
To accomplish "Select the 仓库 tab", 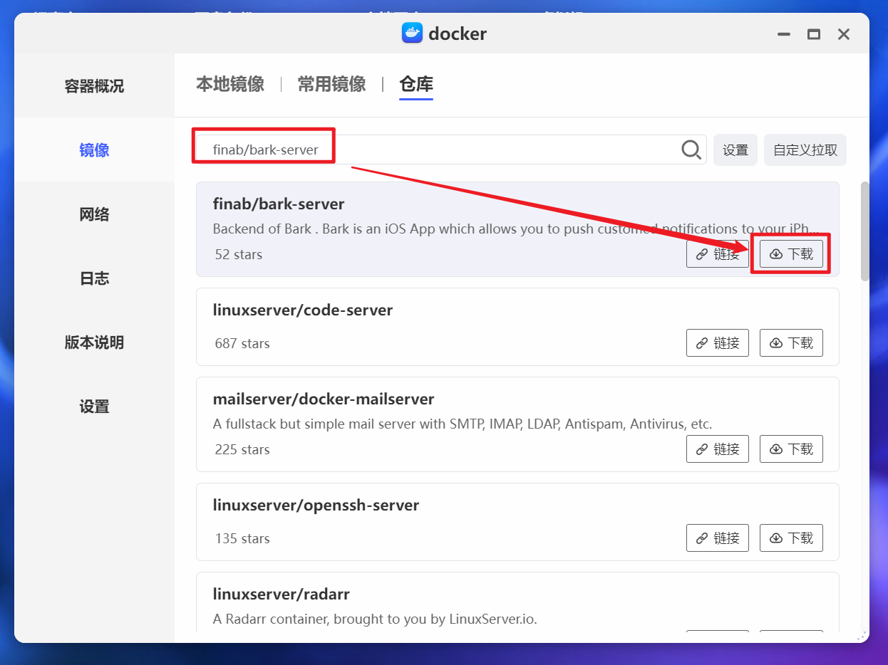I will [x=416, y=84].
